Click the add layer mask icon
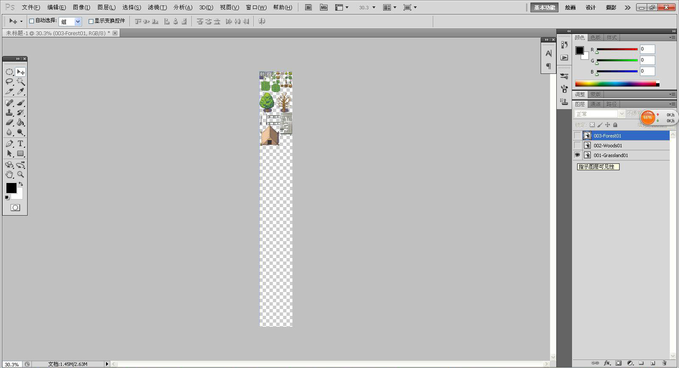Screen dimensions: 679x368 click(x=618, y=363)
